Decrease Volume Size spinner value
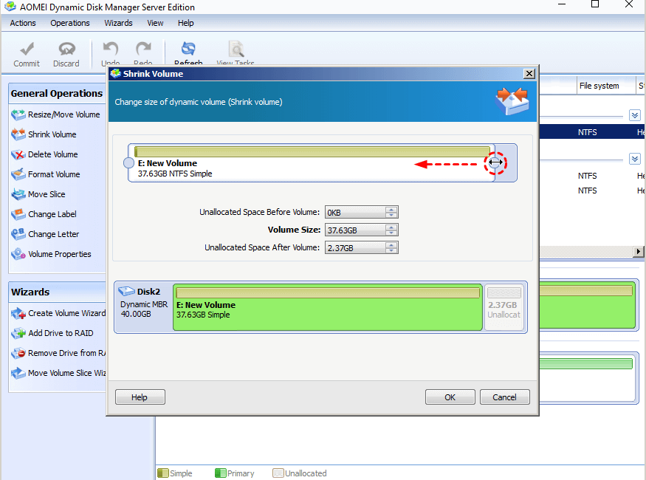The image size is (646, 480). [x=391, y=233]
